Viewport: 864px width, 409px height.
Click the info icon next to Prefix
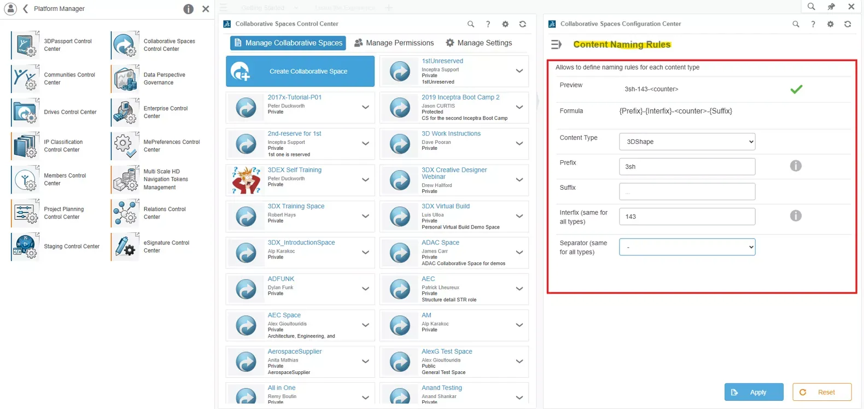796,166
